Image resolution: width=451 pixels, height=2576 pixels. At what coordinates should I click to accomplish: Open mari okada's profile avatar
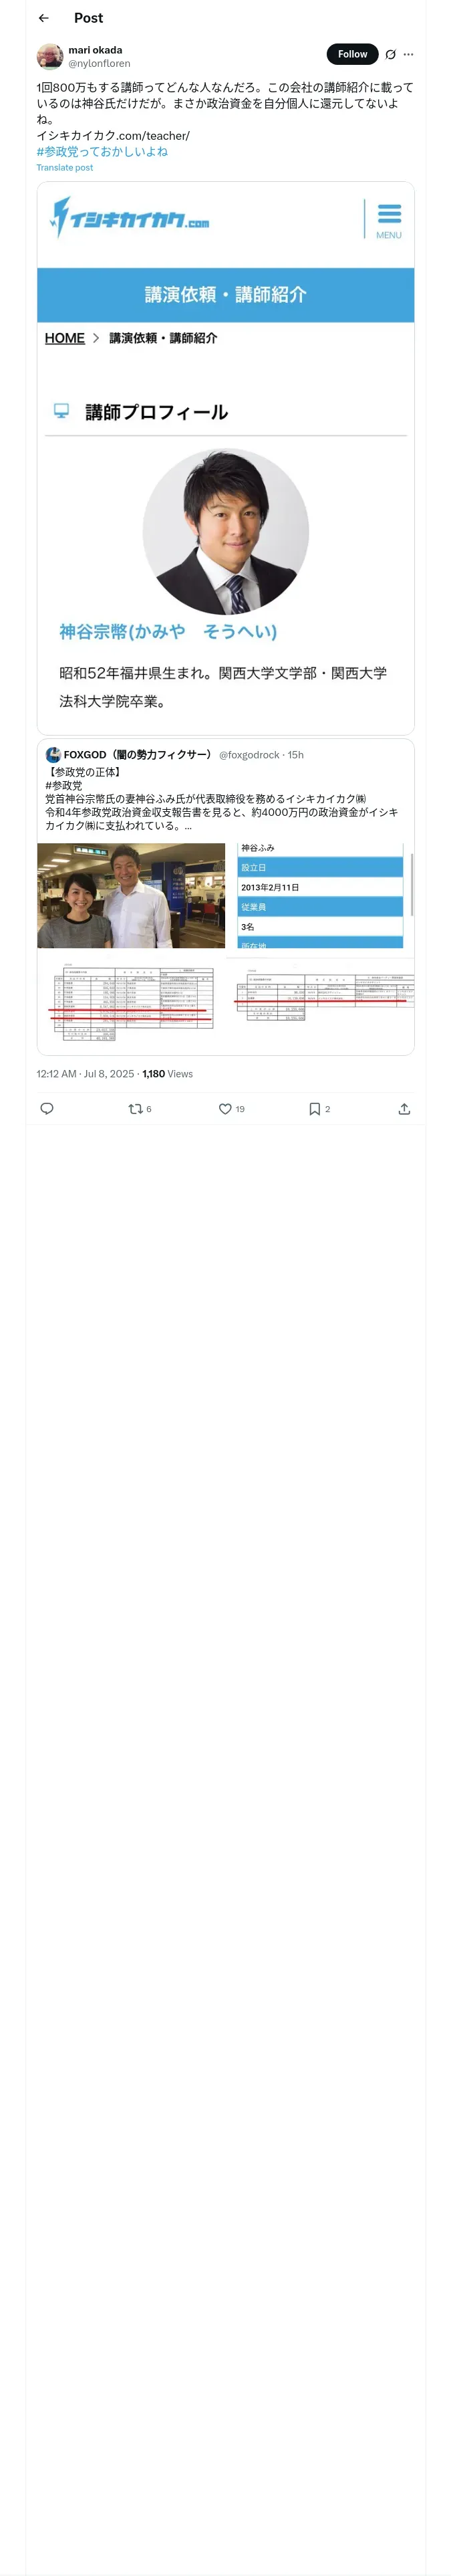click(x=50, y=56)
